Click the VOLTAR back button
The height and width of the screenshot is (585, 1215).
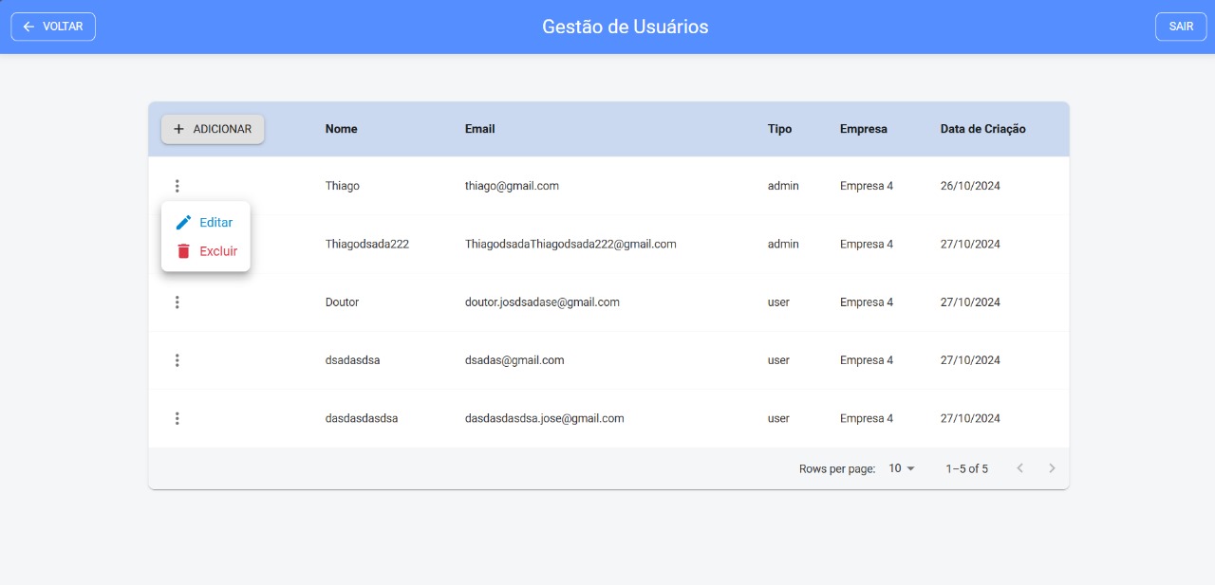click(x=53, y=27)
